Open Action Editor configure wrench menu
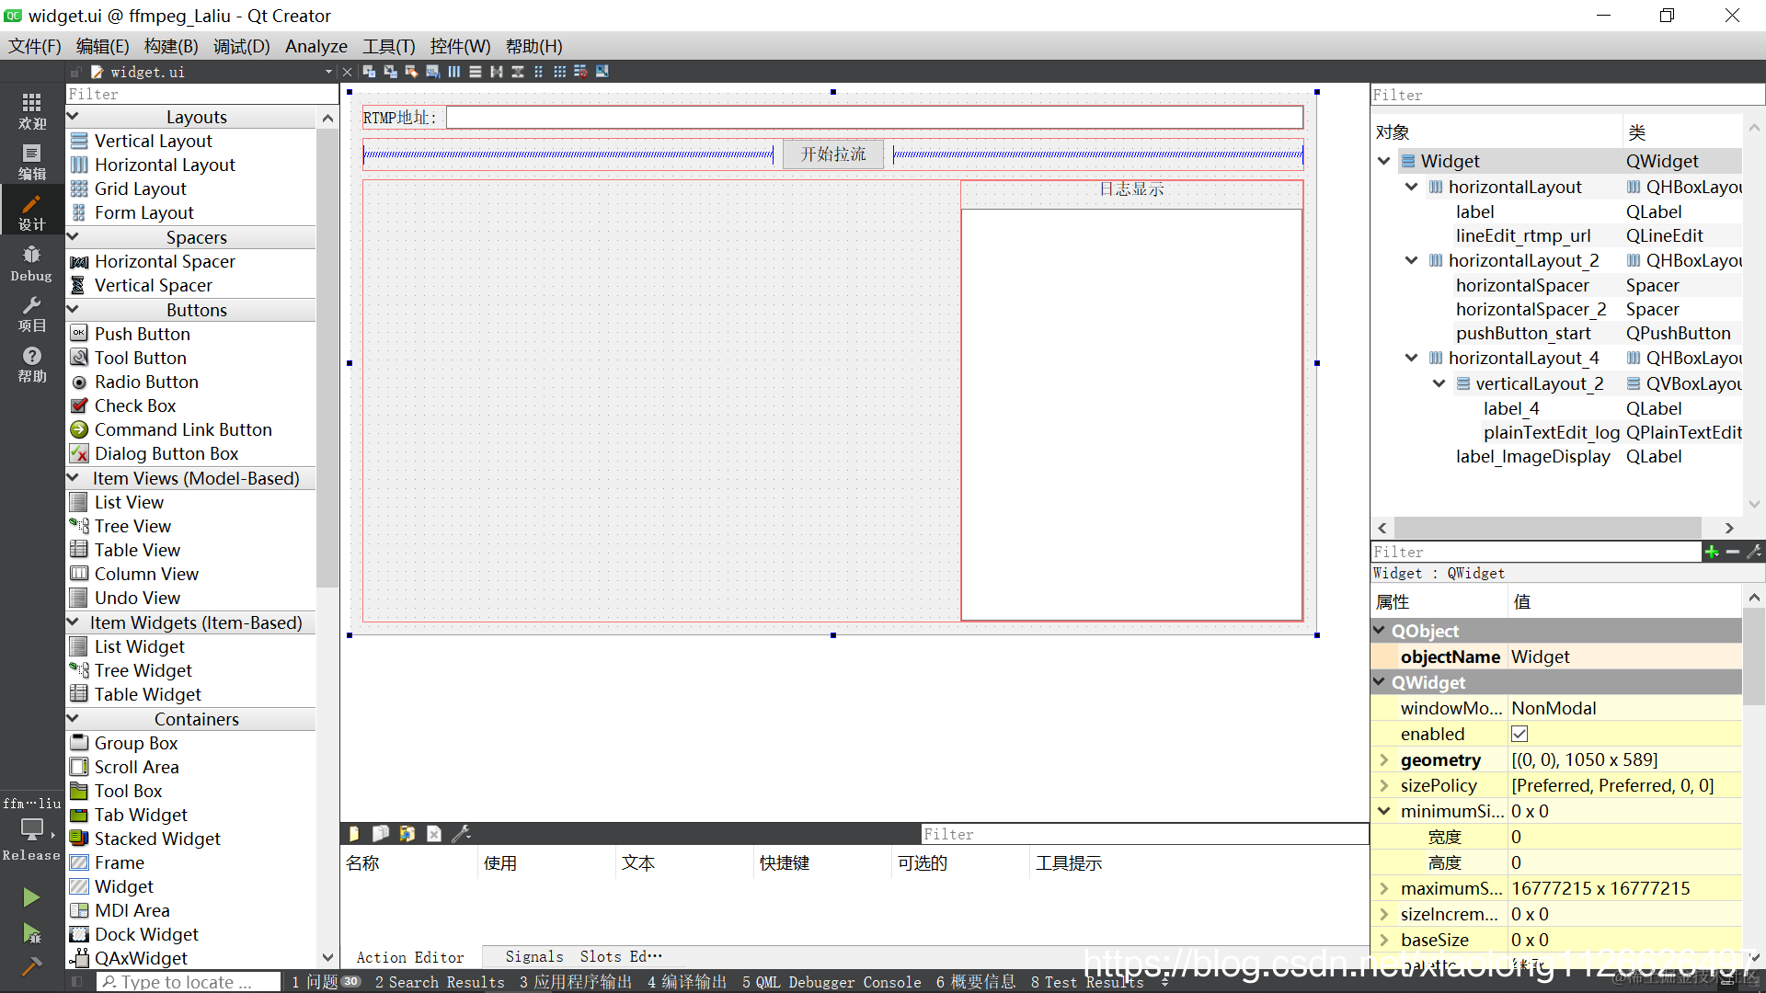The width and height of the screenshot is (1766, 993). coord(461,833)
